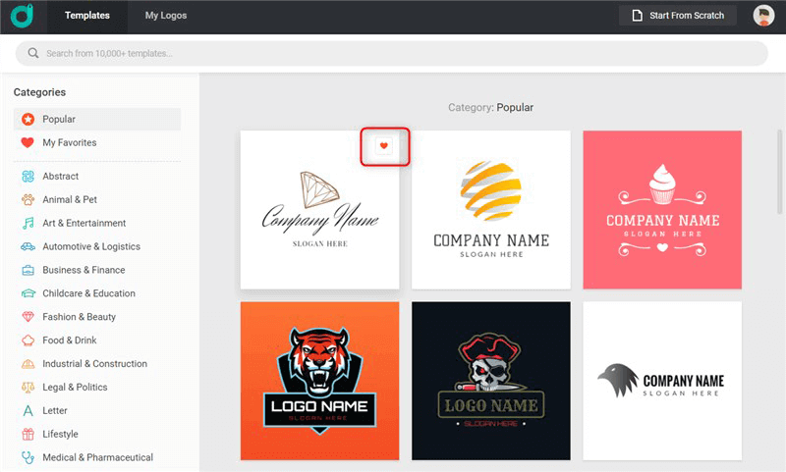Choose the pirate skull logo template
The height and width of the screenshot is (472, 786).
tap(491, 381)
